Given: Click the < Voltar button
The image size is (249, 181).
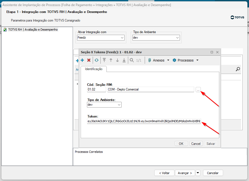Looking at the screenshot, I should pos(164,173).
